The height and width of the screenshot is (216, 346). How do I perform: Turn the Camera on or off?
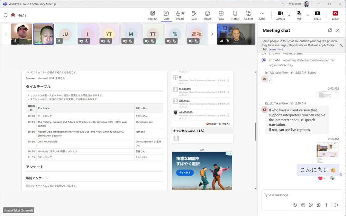click(x=280, y=16)
